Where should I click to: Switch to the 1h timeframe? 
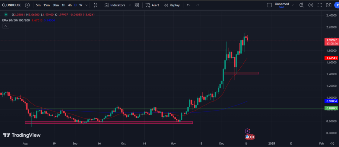point(63,5)
